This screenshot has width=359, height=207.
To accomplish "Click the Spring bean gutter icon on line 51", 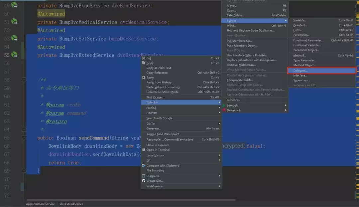I will click(14, 22).
